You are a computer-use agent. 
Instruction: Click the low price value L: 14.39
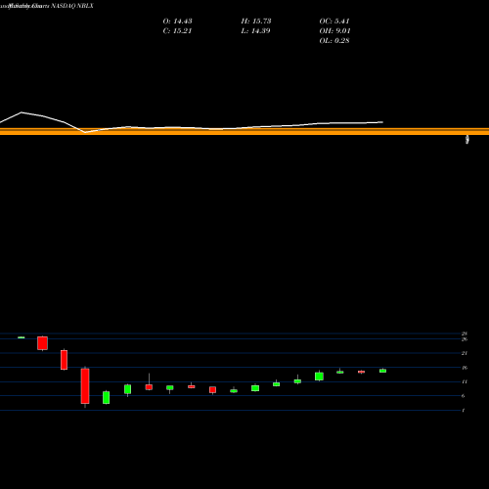pos(255,31)
